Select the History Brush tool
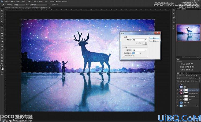This screenshot has height=122, width=201. coord(2,35)
